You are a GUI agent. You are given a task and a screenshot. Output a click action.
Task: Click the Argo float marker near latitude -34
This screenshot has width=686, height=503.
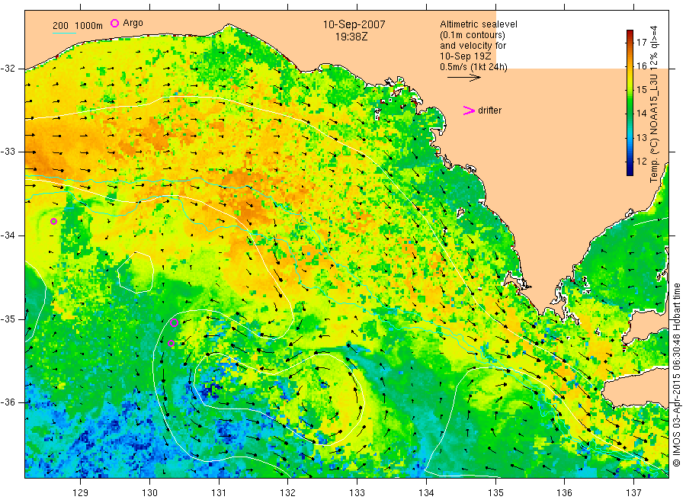point(54,221)
